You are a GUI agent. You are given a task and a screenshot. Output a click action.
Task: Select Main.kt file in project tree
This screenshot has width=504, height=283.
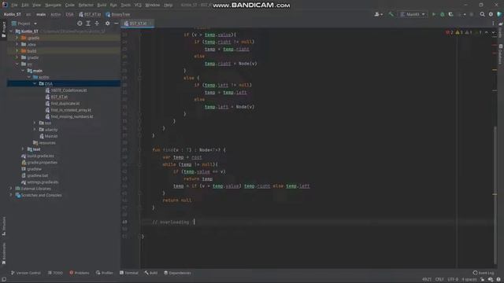click(x=49, y=136)
